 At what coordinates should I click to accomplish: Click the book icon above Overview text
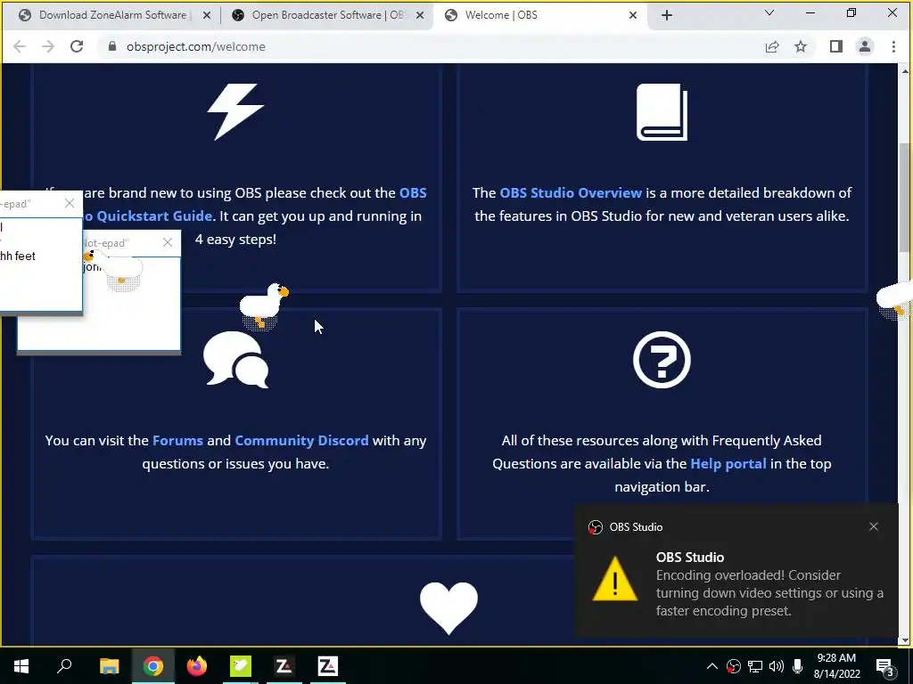click(662, 111)
